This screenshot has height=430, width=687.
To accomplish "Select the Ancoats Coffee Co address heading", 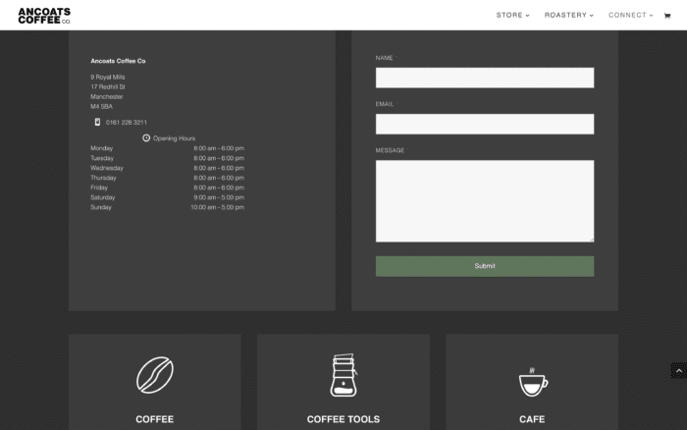I will click(x=118, y=61).
